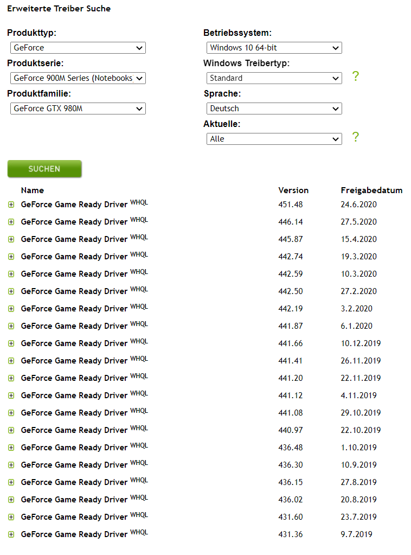The image size is (411, 555).
Task: Open the Produkttyp dropdown
Action: click(x=78, y=48)
